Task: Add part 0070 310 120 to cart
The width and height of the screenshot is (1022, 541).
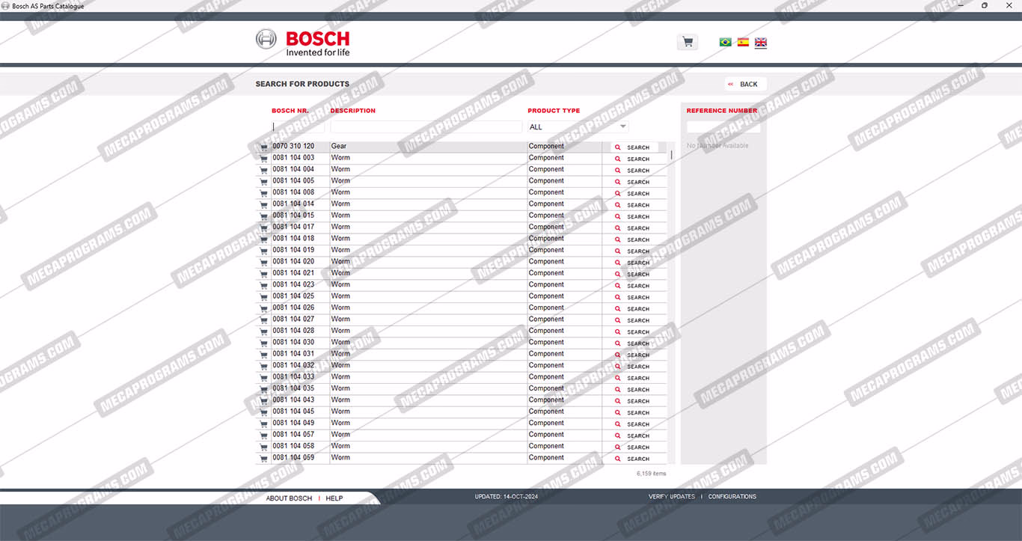Action: tap(263, 147)
